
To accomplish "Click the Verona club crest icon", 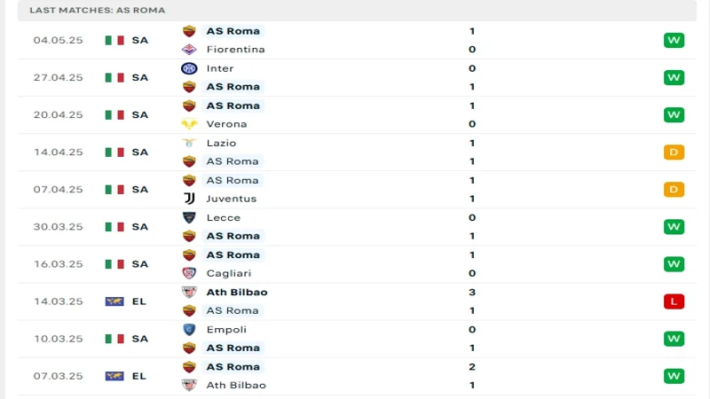I will (x=189, y=124).
